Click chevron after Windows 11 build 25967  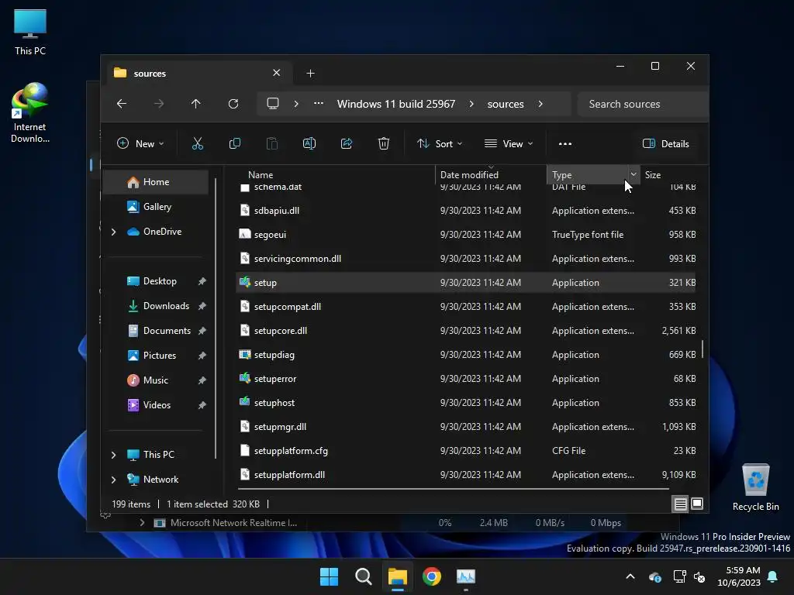coord(471,104)
